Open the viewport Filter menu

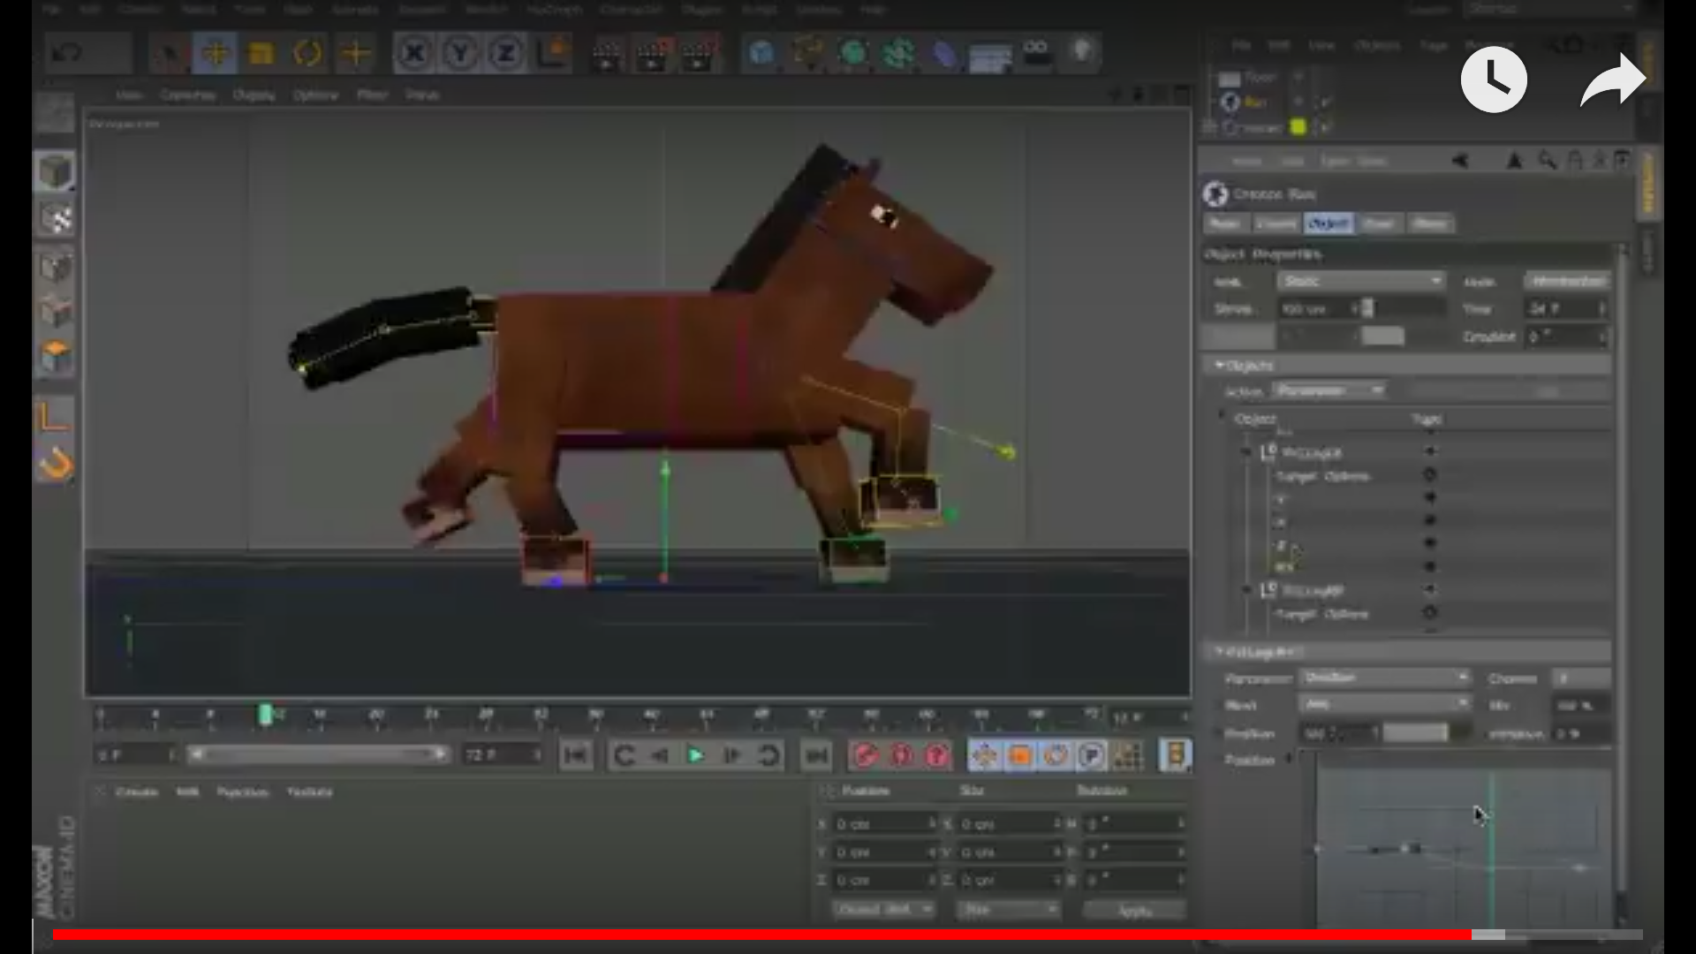pyautogui.click(x=373, y=95)
